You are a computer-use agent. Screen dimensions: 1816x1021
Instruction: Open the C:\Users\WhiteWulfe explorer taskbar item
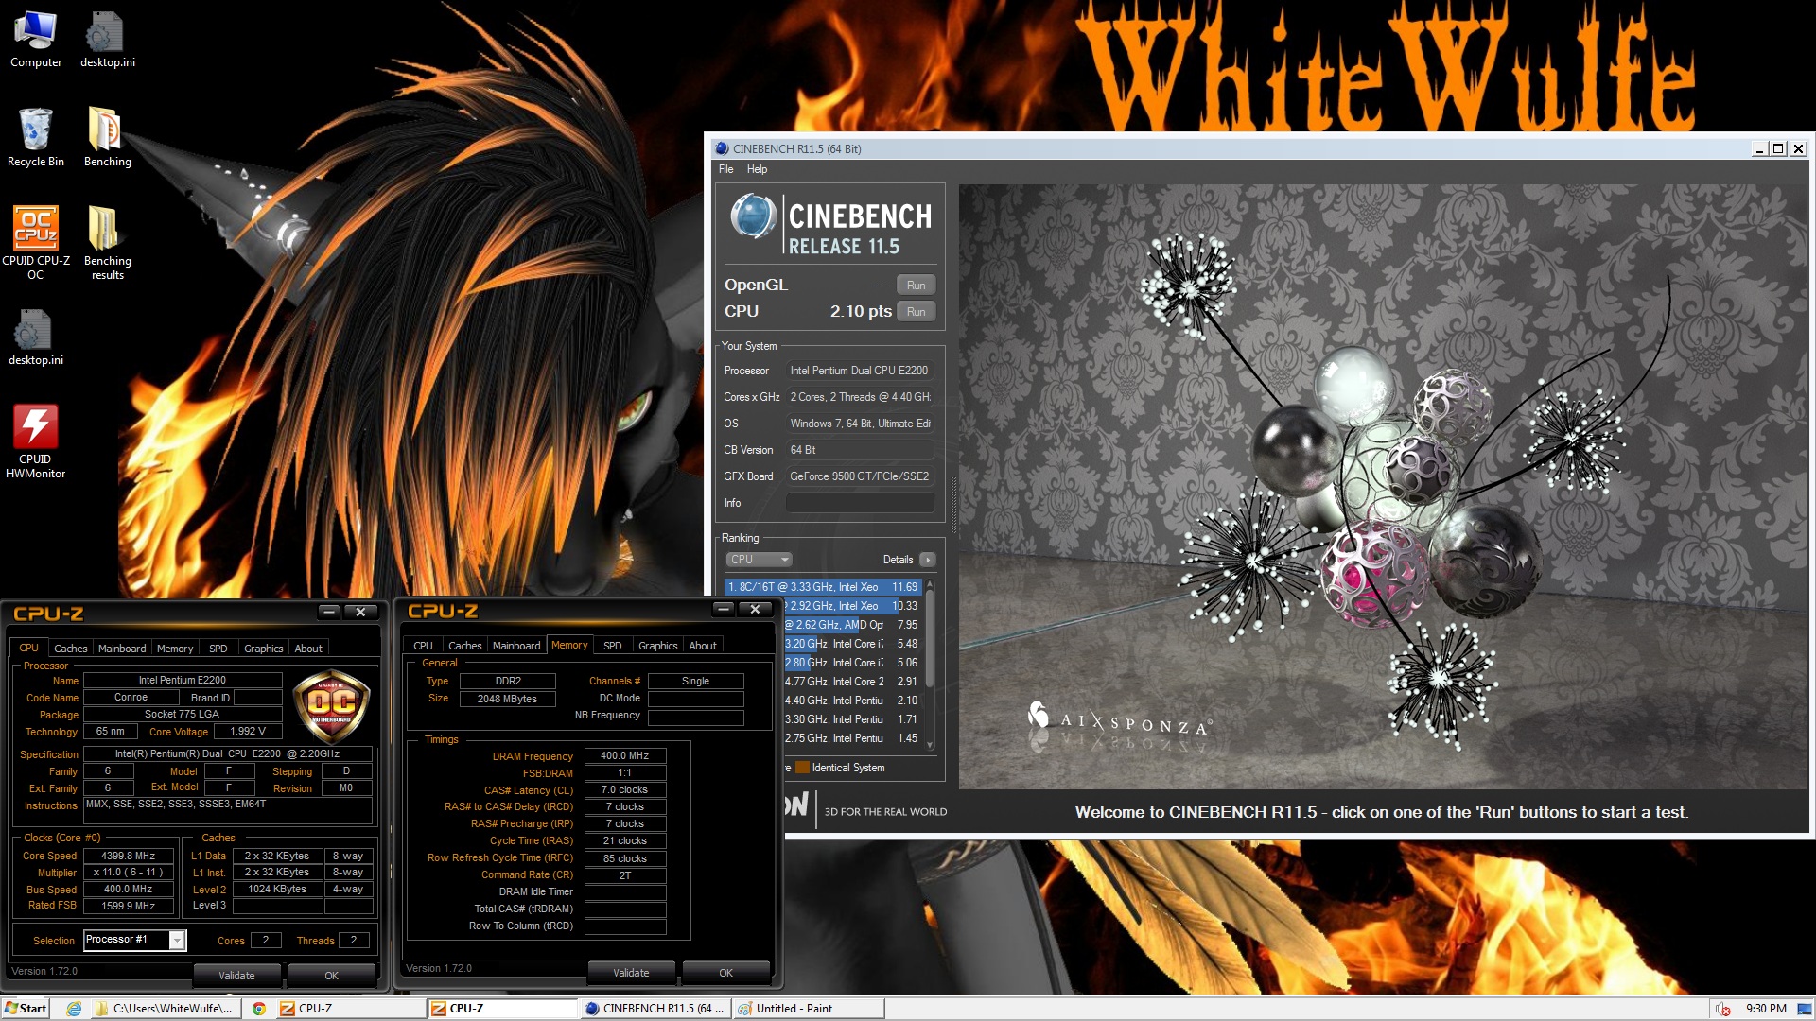165,1009
